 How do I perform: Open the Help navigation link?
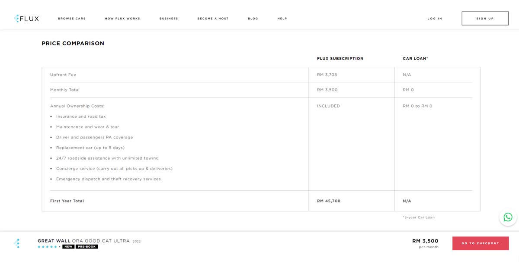click(282, 19)
